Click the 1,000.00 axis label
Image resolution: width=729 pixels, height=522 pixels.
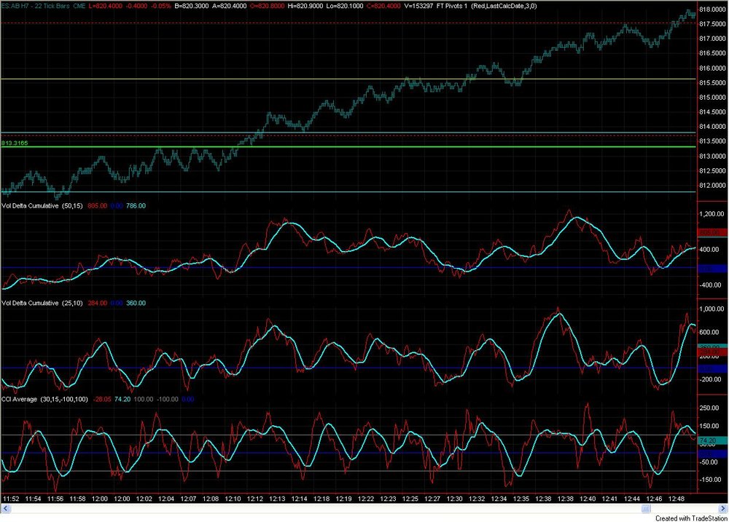(x=712, y=309)
